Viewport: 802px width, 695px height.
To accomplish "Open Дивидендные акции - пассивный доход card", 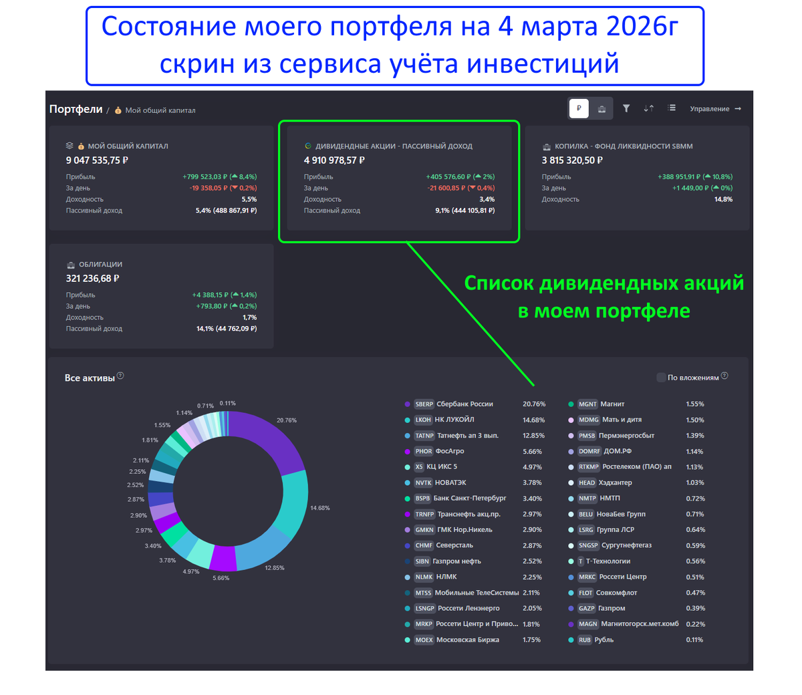I will pyautogui.click(x=399, y=176).
